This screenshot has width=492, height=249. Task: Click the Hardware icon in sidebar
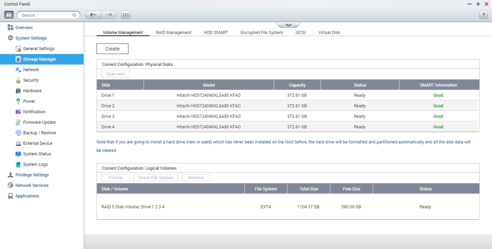coord(18,91)
